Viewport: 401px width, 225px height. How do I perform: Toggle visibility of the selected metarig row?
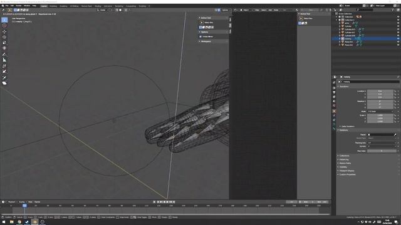pos(398,39)
